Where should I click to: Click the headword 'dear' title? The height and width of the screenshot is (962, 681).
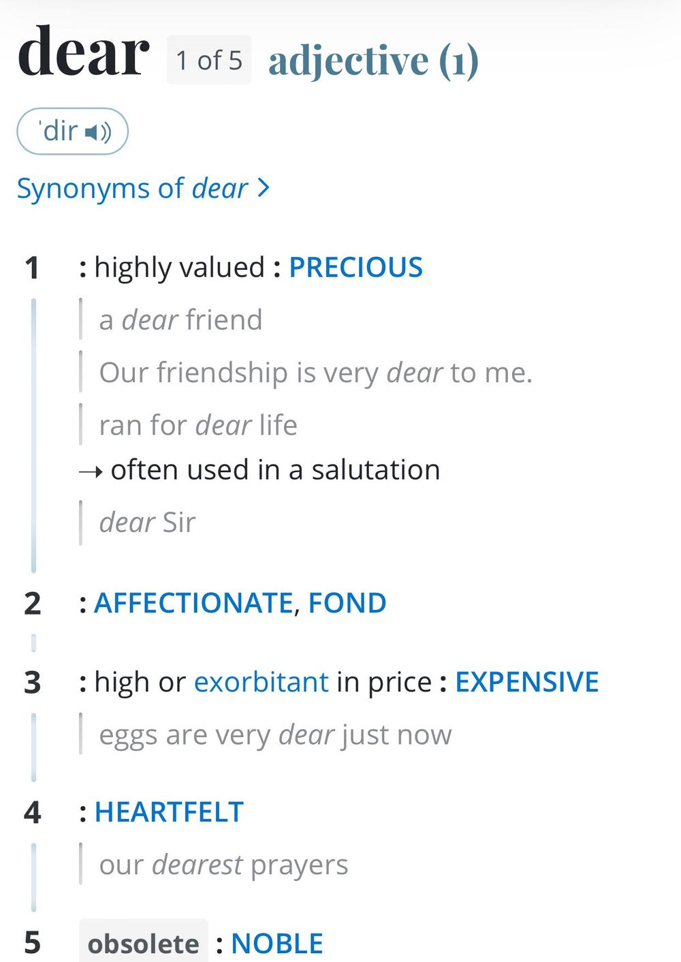tap(83, 53)
